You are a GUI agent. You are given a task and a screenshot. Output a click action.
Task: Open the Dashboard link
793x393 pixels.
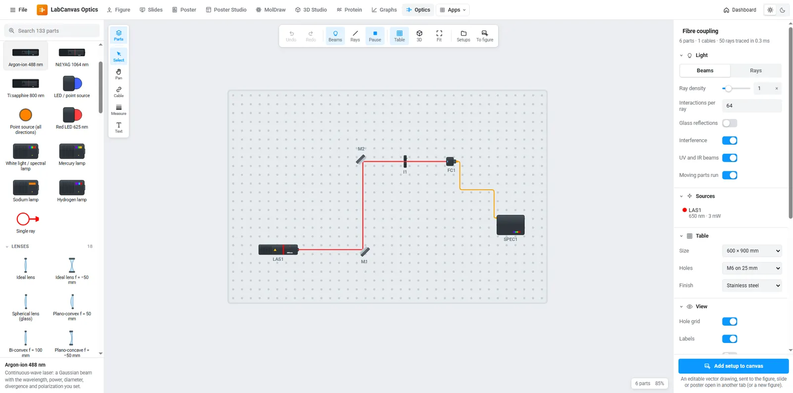point(739,10)
